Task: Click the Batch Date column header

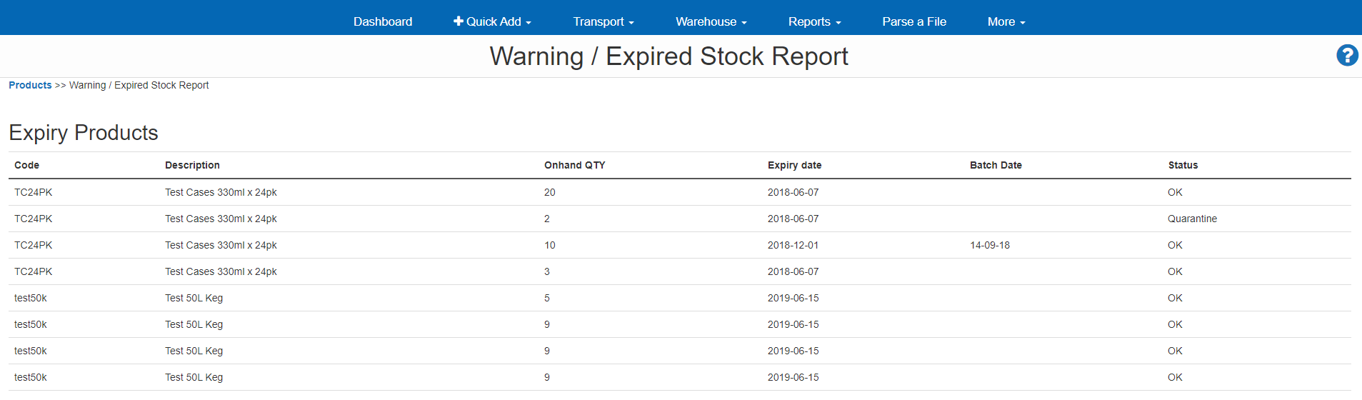Action: (996, 165)
